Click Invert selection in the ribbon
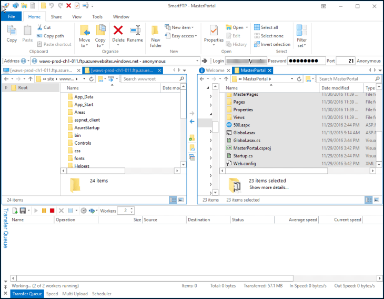 coord(272,44)
